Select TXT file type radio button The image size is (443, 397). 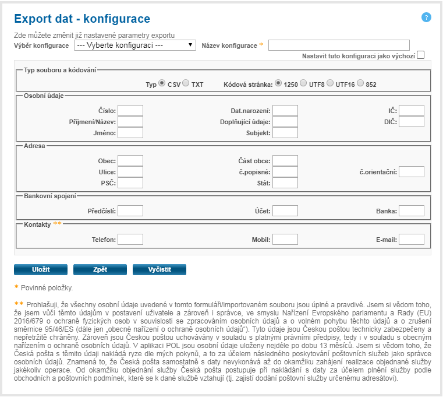tap(186, 83)
